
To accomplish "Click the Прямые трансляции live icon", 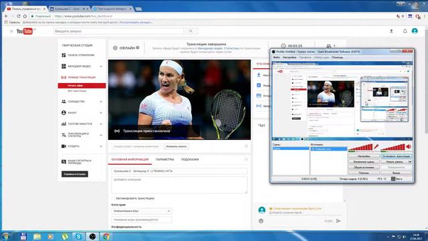I will click(x=64, y=78).
